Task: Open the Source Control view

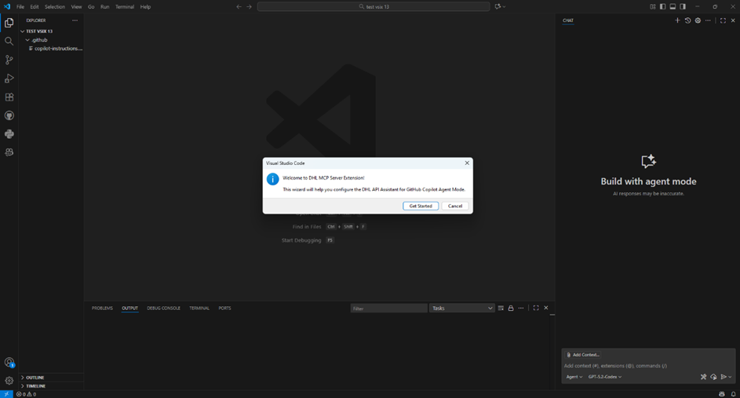Action: [9, 60]
